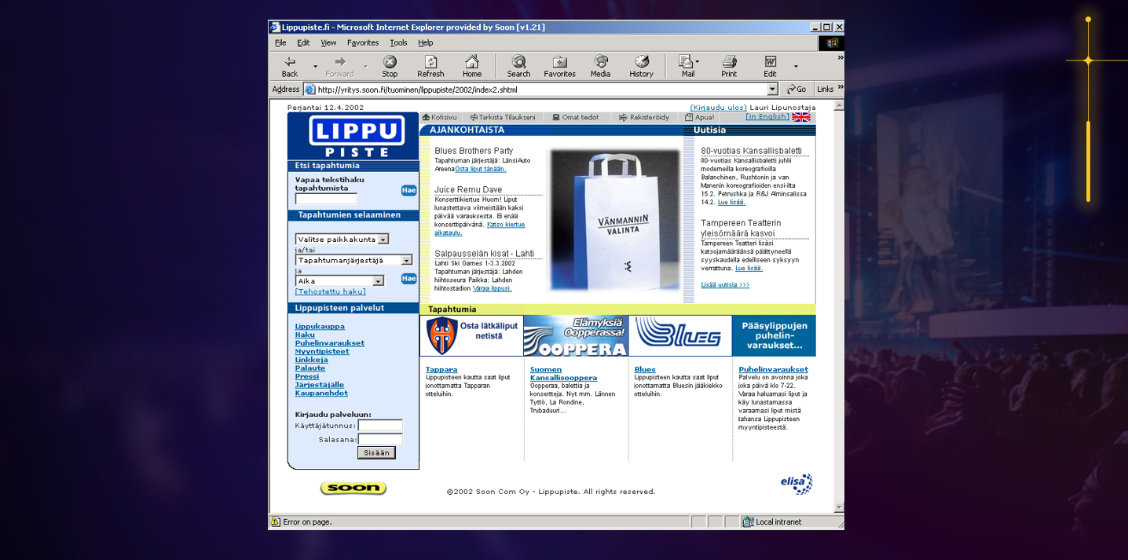Open the Edit button dropdown arrow

point(796,67)
